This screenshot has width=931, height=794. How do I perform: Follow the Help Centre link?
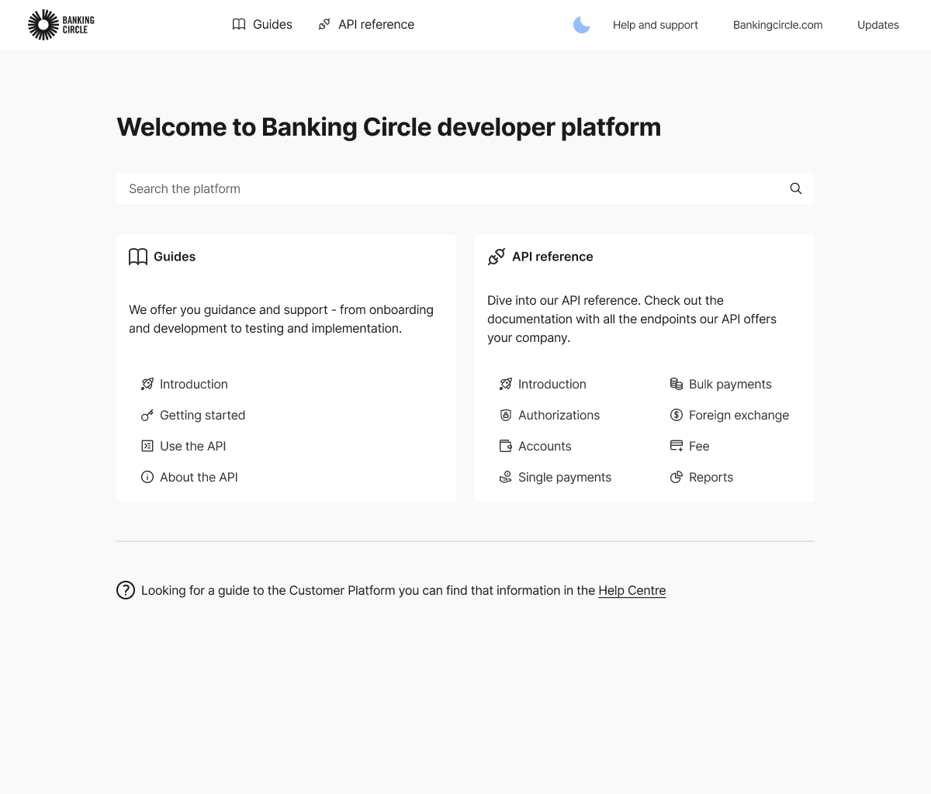point(632,590)
